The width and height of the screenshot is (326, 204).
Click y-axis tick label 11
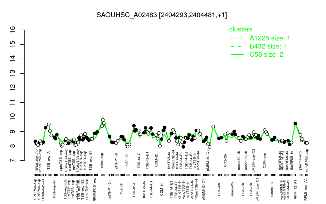point(13,102)
